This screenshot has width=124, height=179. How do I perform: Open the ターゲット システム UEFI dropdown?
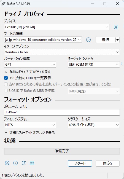click(94, 64)
